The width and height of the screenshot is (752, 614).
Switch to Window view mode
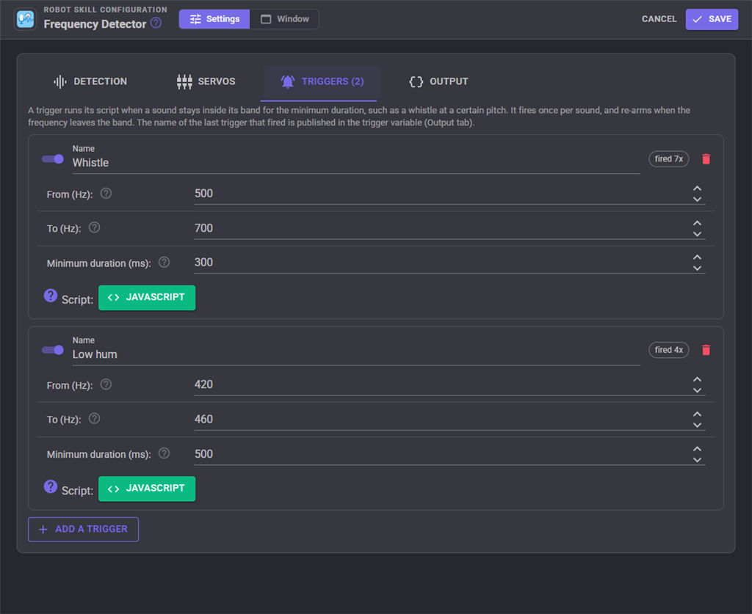click(284, 19)
